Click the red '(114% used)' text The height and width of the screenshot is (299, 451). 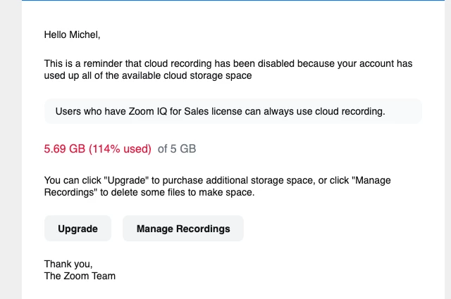tap(120, 148)
